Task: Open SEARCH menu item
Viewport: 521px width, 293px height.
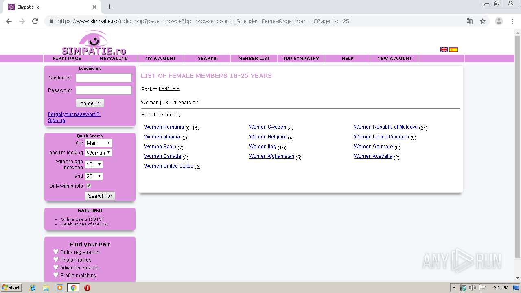Action: click(207, 59)
